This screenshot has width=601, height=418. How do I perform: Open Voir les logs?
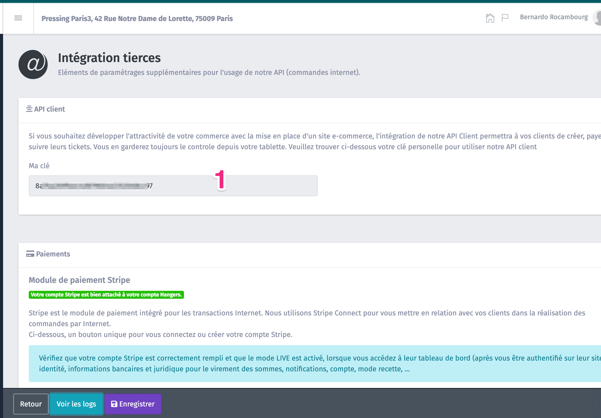point(76,404)
